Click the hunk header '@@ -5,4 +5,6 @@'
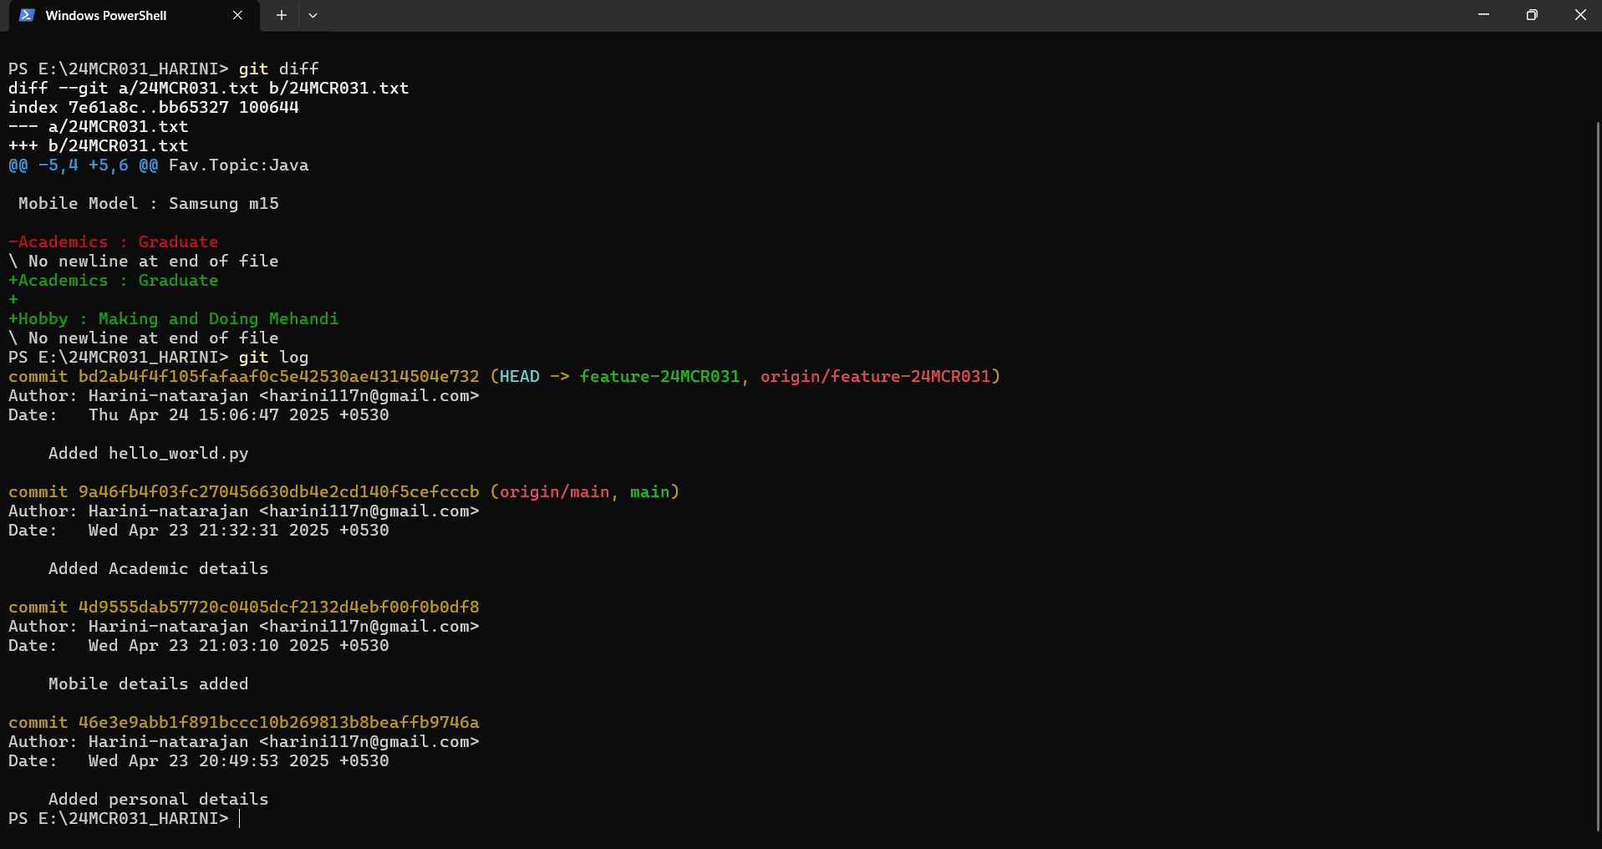The image size is (1602, 849). (x=84, y=165)
